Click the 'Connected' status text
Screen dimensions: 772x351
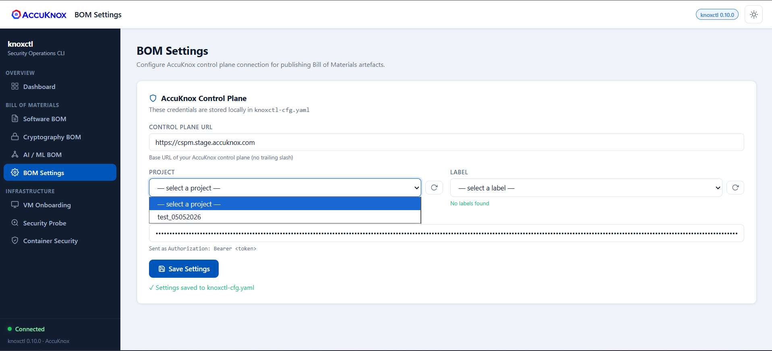coord(30,329)
